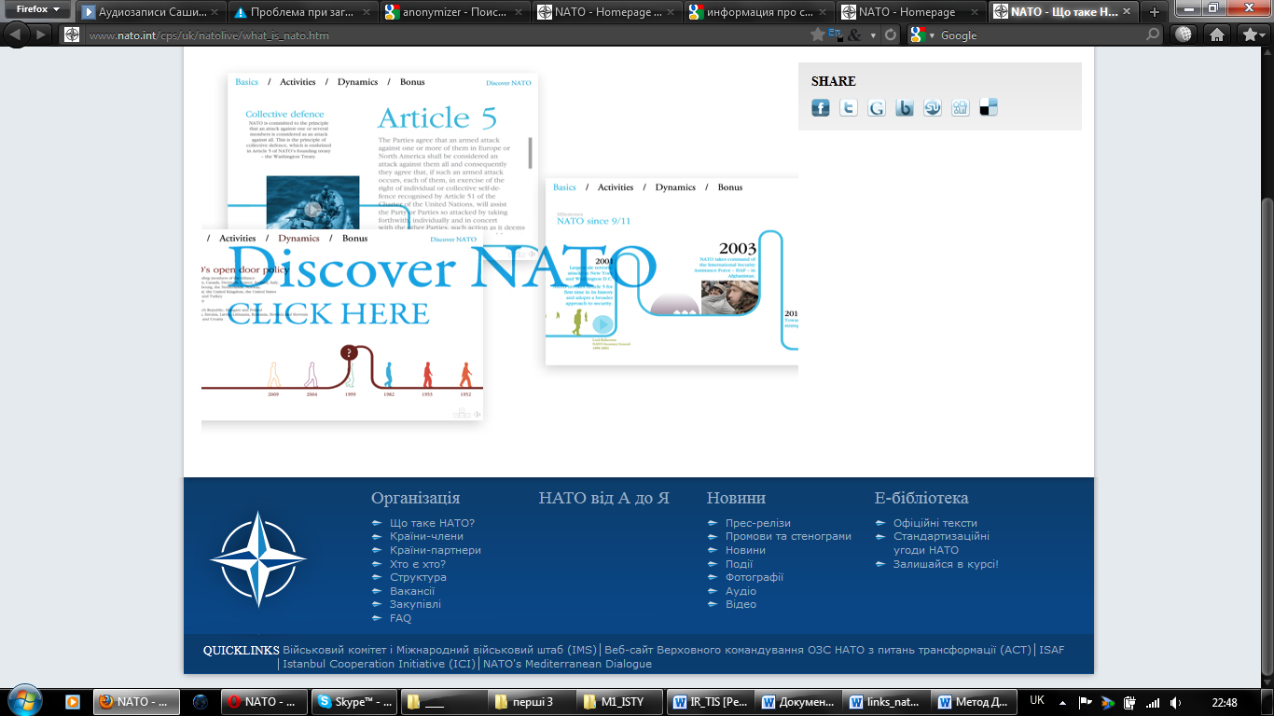Click the search magnifier icon
Image resolution: width=1274 pixels, height=716 pixels.
pos(1153,34)
